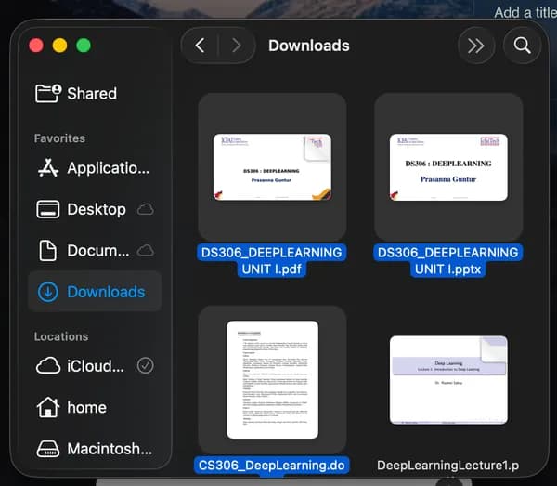Open search with the magnifying glass icon
557x486 pixels.
point(522,46)
